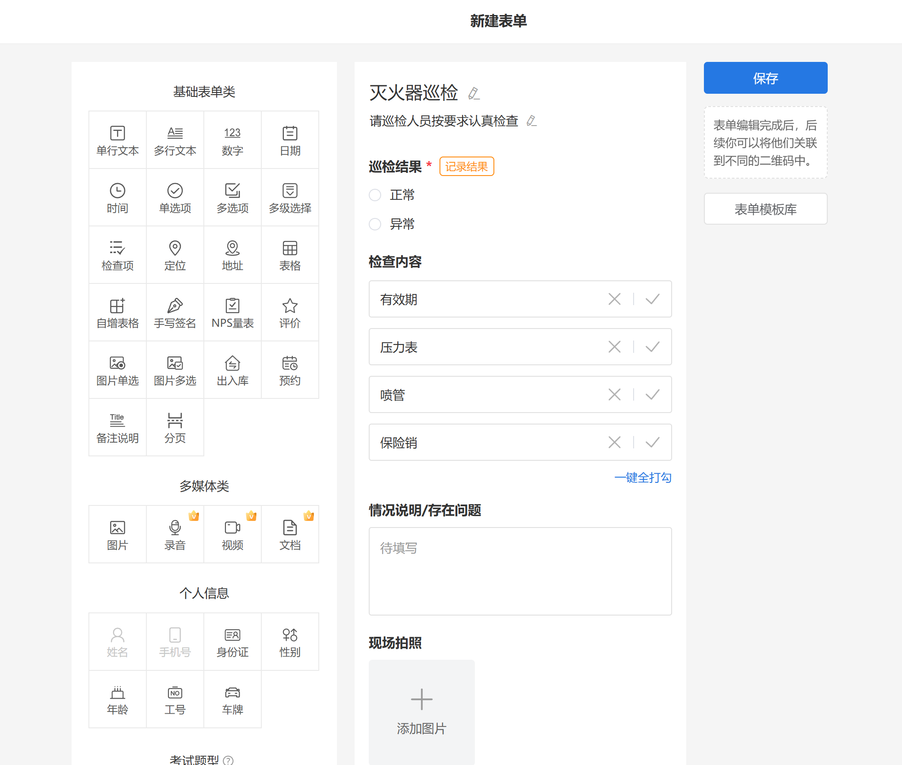Select the 正常 radio option
Image resolution: width=902 pixels, height=765 pixels.
point(375,195)
